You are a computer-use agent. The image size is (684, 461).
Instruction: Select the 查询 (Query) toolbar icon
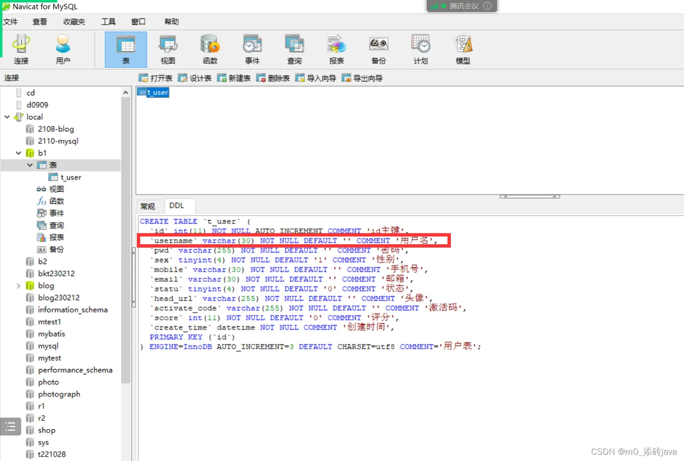(294, 49)
